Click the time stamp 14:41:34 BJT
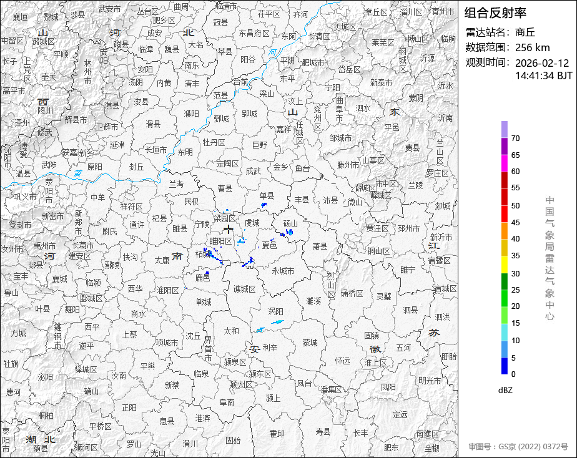 543,76
